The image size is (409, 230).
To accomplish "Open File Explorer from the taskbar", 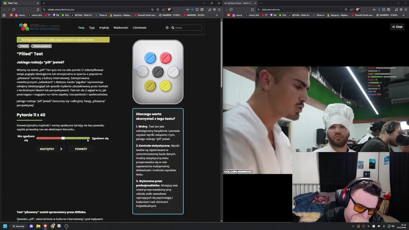I will point(38,226).
